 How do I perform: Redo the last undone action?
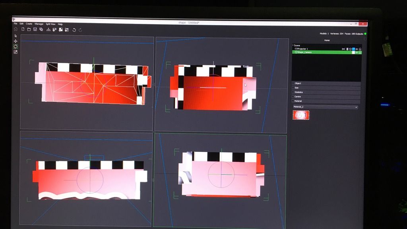[80, 30]
